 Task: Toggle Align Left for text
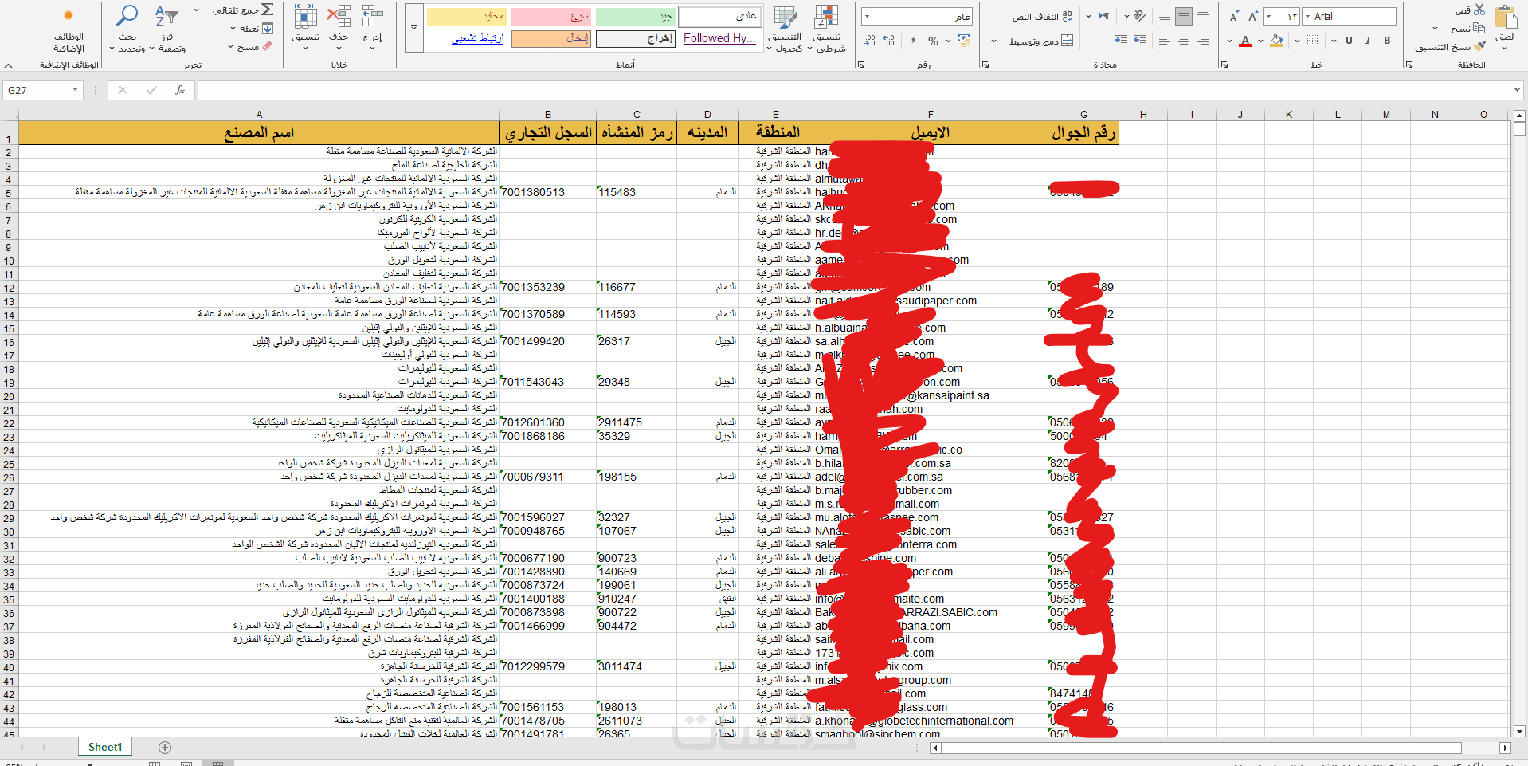coord(1165,41)
